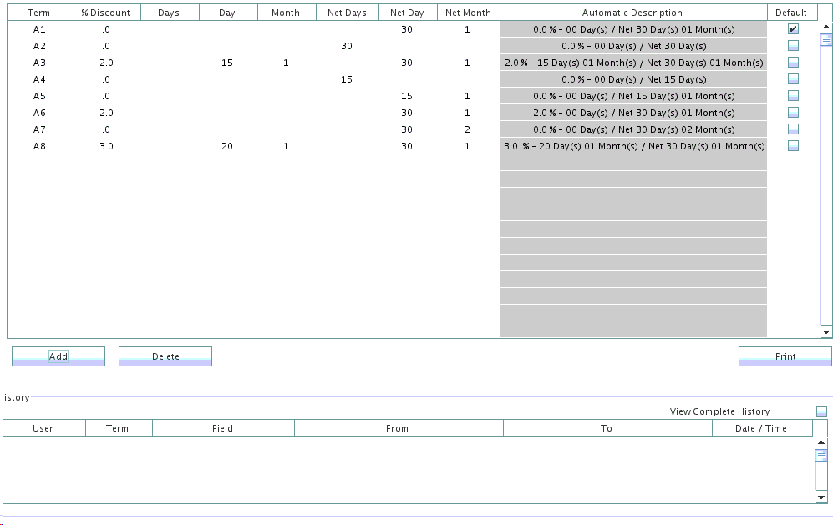The image size is (833, 525).
Task: Click the Print button
Action: pyautogui.click(x=785, y=356)
